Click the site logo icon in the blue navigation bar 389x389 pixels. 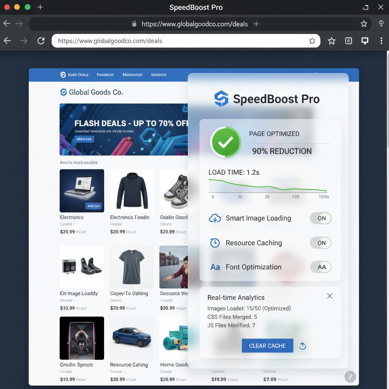(x=63, y=75)
